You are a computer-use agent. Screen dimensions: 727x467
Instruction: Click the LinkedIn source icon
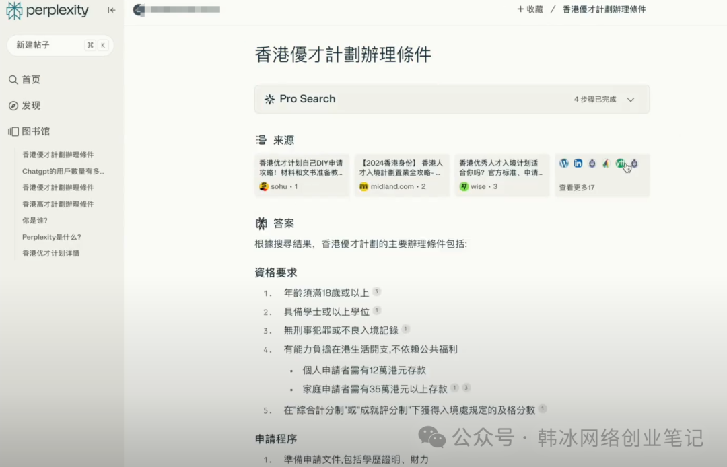(x=578, y=163)
